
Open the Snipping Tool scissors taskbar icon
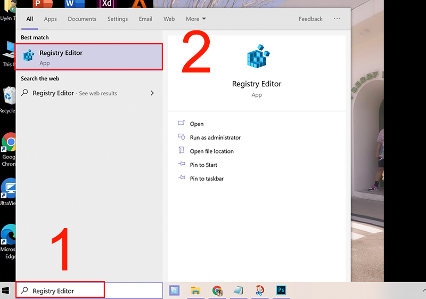coord(260,290)
